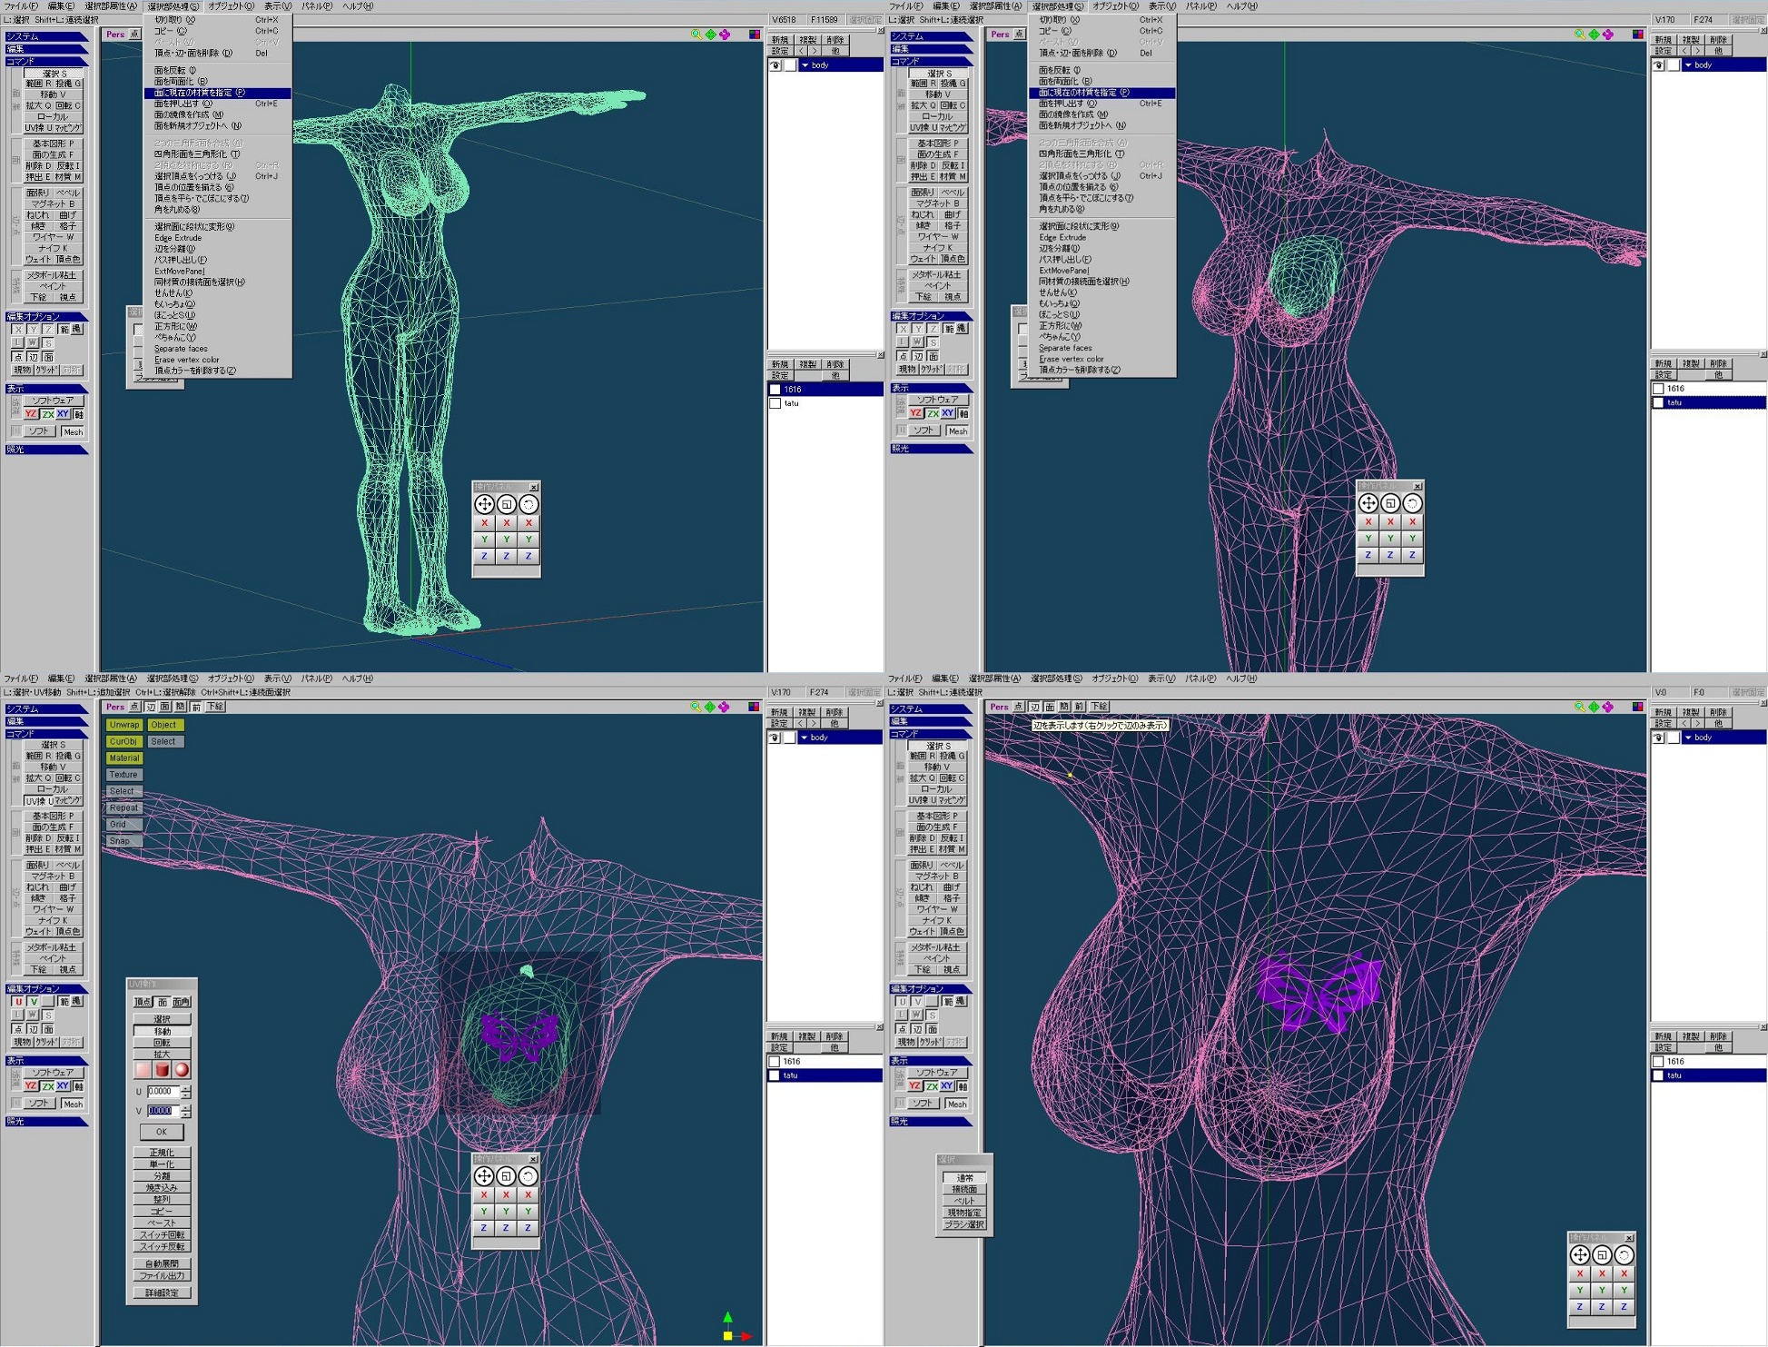
Task: Toggle Mesh display button in top-left panel
Action: coord(73,431)
